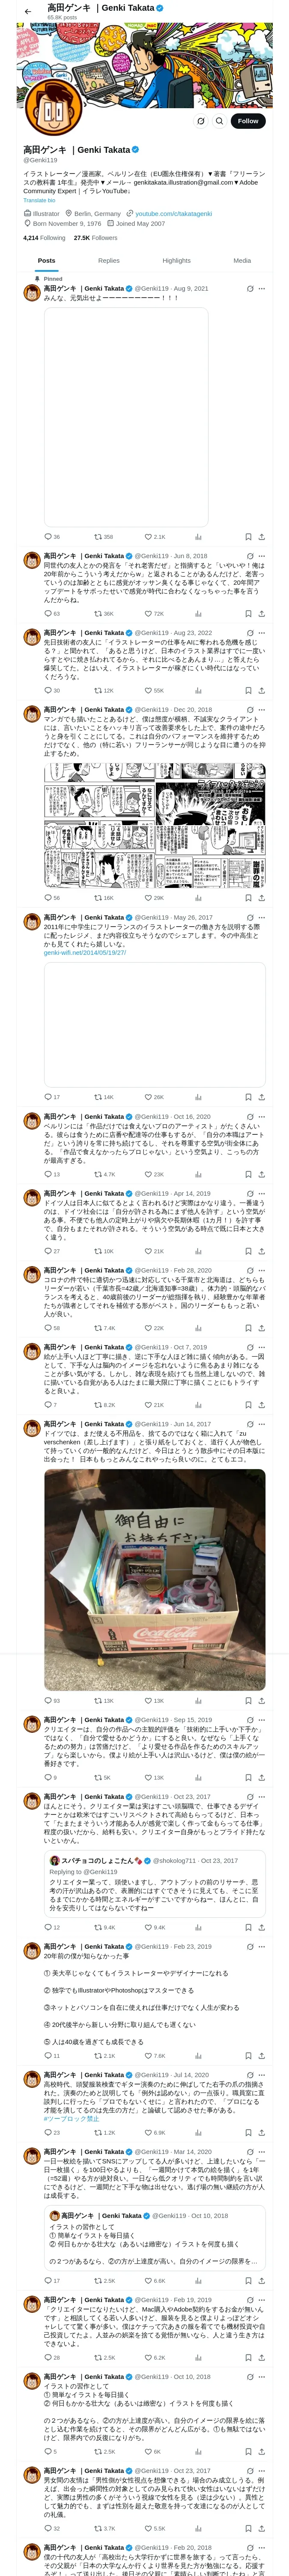The image size is (289, 2576).
Task: Share the May 26, 2017 post
Action: tap(261, 1097)
